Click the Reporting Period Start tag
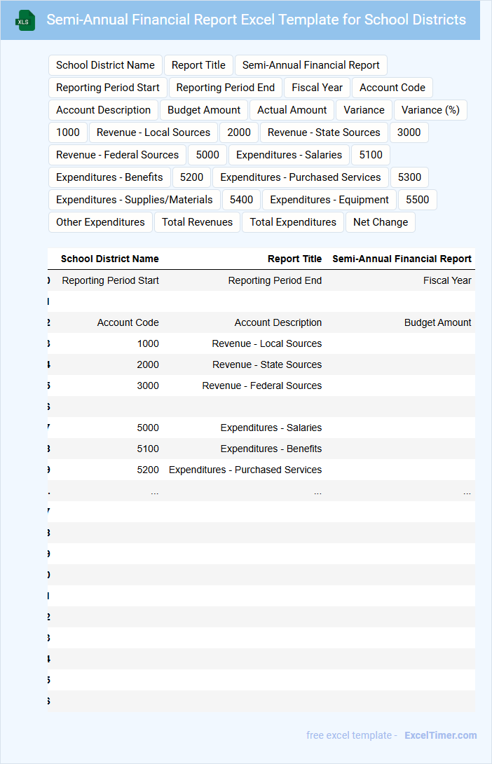The image size is (492, 764). pyautogui.click(x=108, y=88)
